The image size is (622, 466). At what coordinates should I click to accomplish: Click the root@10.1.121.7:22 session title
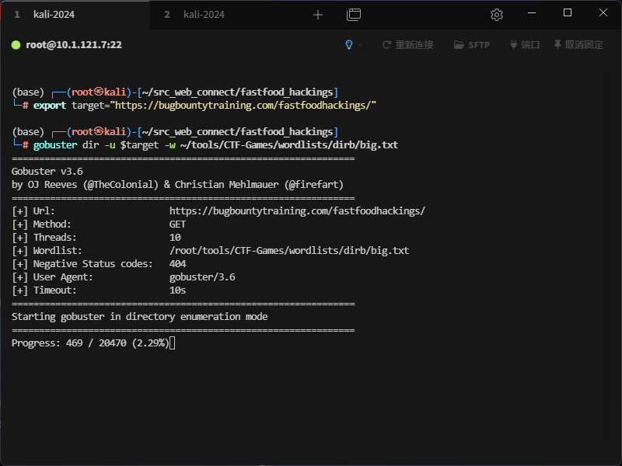coord(73,45)
